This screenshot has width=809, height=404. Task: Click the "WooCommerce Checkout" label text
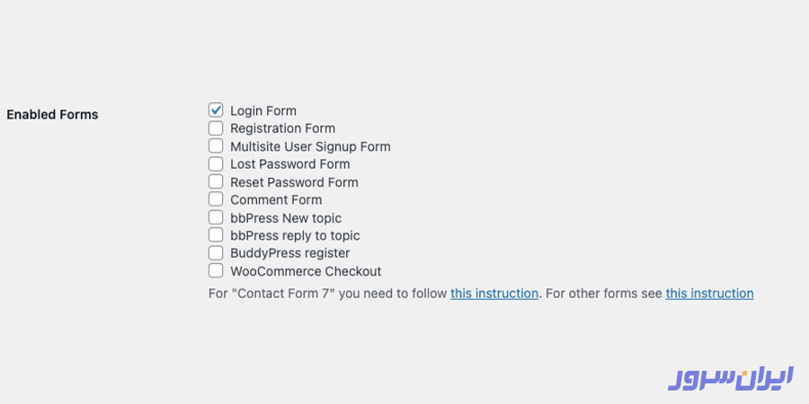pyautogui.click(x=306, y=271)
